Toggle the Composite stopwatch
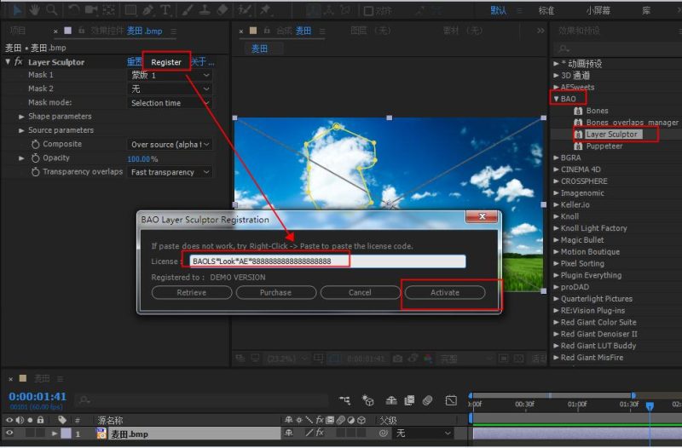 (35, 144)
